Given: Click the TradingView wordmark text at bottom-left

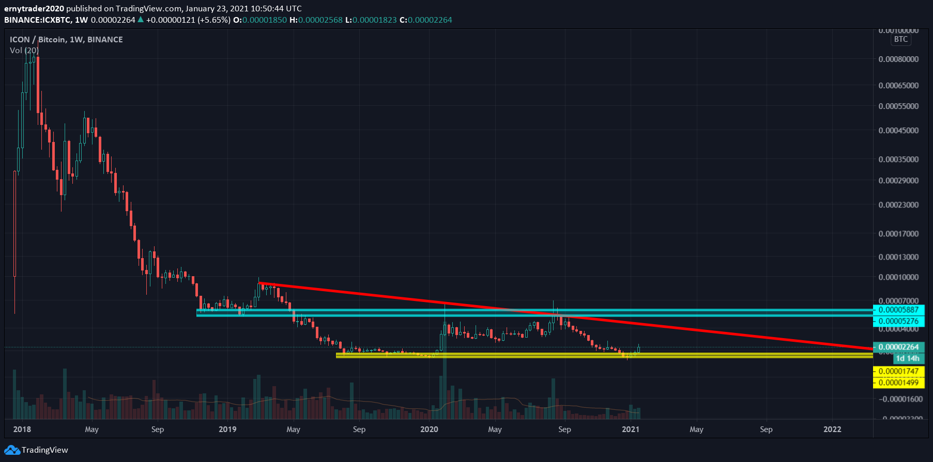Looking at the screenshot, I should (45, 450).
